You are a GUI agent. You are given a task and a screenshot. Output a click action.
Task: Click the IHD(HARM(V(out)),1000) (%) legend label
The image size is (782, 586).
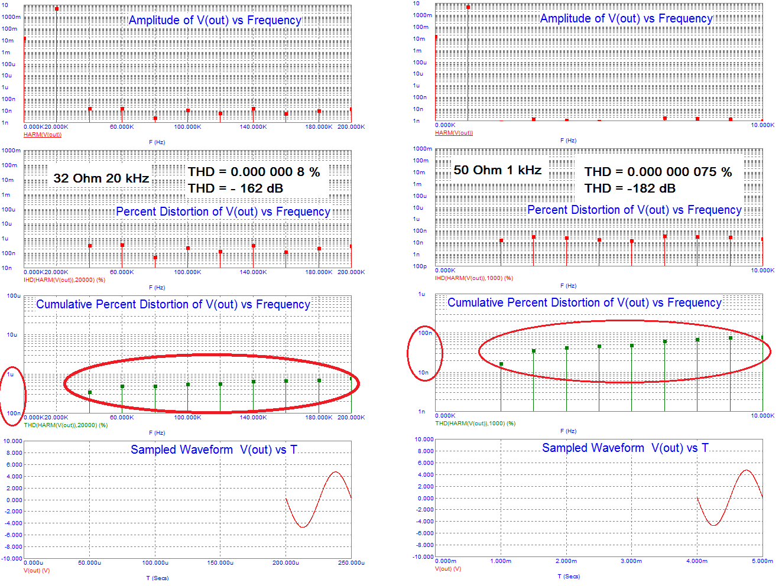tap(474, 278)
